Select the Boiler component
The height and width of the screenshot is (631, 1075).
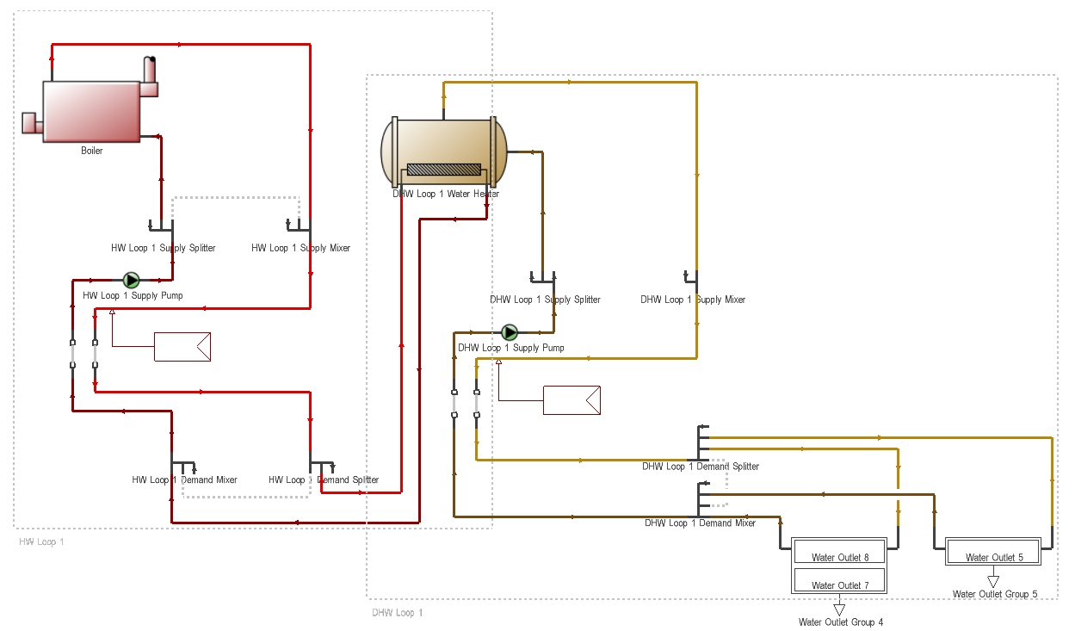pos(91,111)
